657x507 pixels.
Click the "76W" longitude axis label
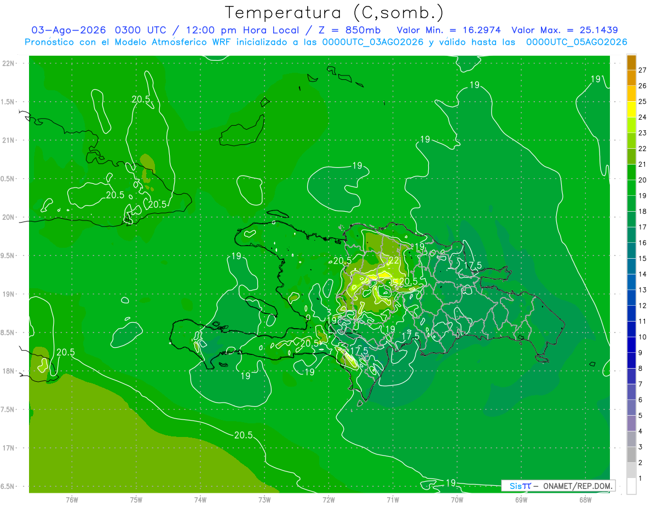(x=72, y=500)
